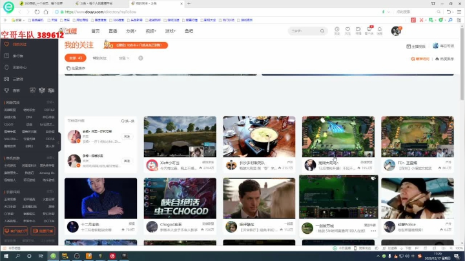465x261 pixels.
Task: Click the batch operation copy icon
Action: coord(68,68)
